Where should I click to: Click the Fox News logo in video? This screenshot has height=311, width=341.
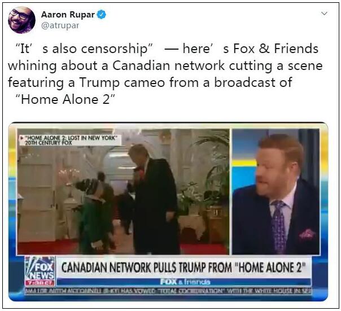40,269
